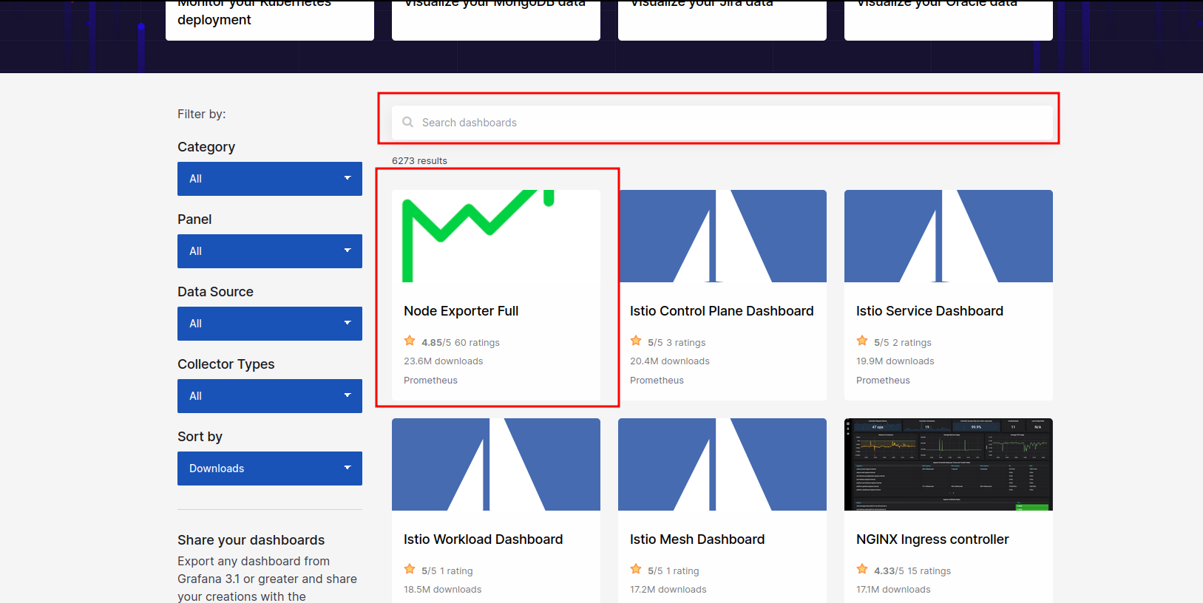
Task: Click Prometheus label under Istio Control Plane
Action: click(657, 381)
